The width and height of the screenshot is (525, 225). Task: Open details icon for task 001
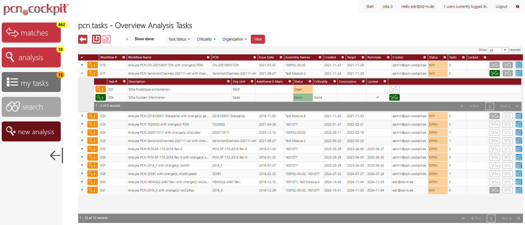pos(101,89)
